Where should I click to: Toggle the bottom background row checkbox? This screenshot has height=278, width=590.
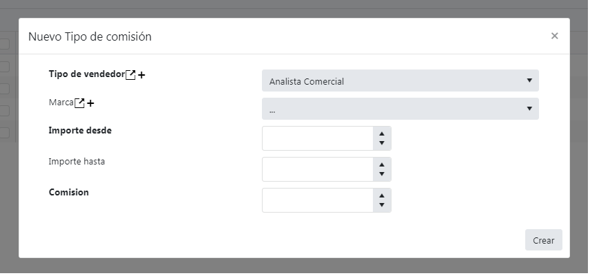[x=4, y=133]
